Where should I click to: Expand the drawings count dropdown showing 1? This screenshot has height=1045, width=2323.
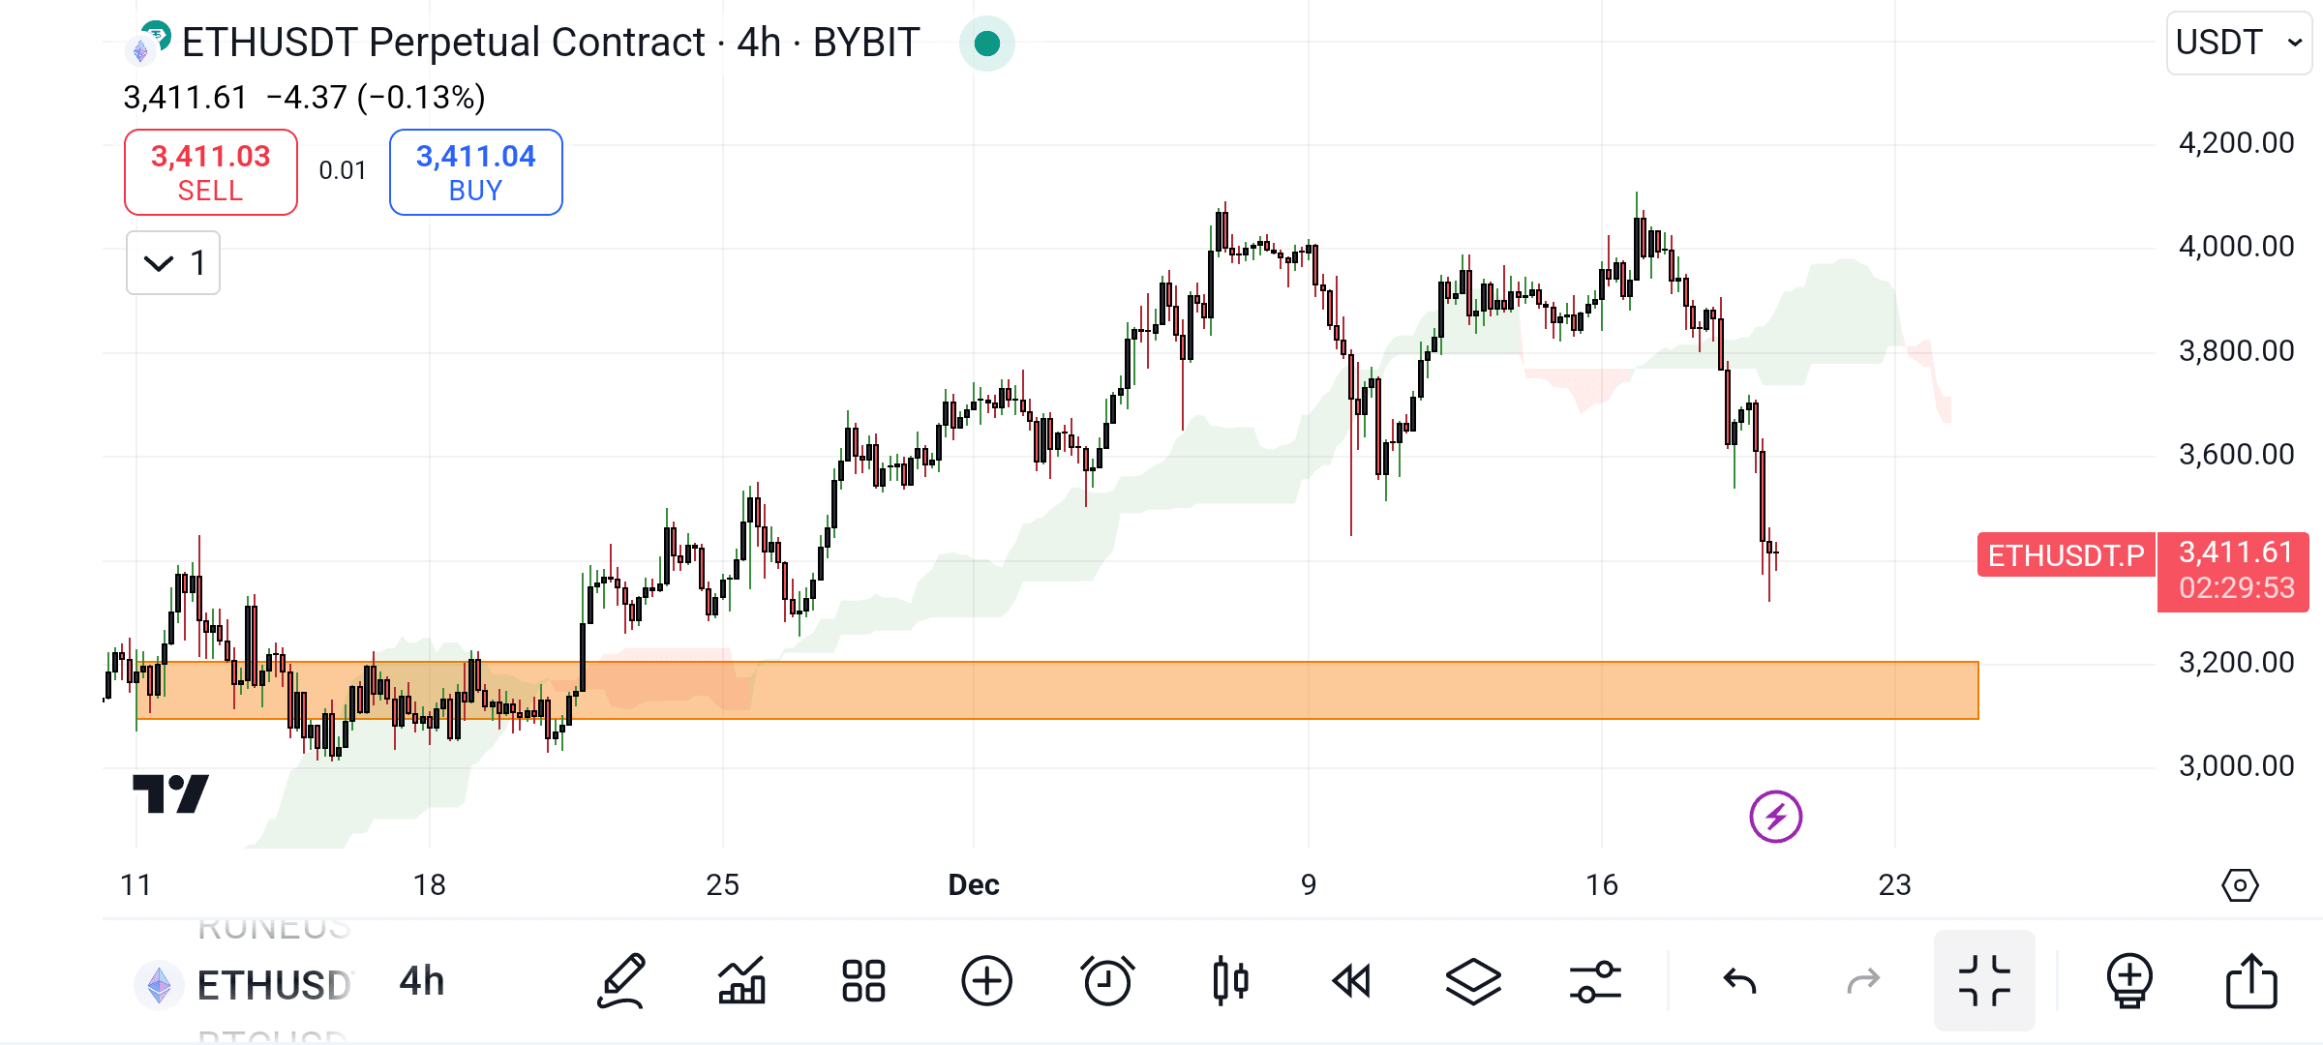coord(172,262)
